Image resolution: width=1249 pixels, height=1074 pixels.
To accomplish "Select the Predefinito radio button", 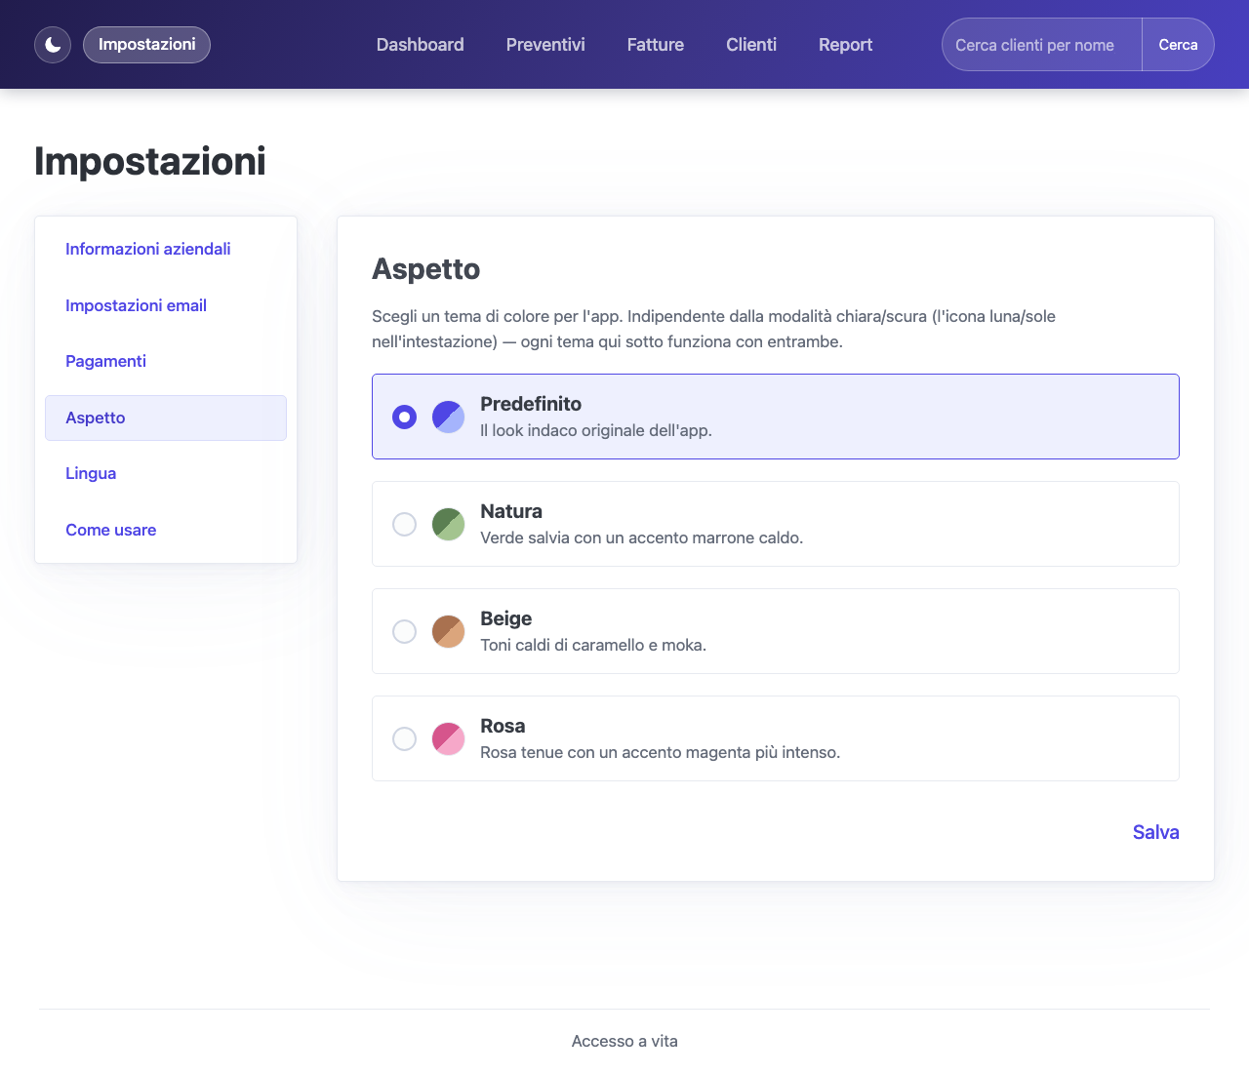I will pos(404,417).
